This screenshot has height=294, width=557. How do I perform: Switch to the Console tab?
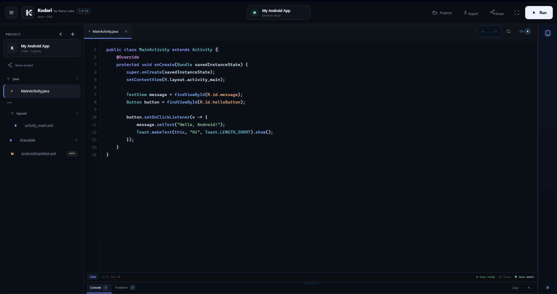(x=99, y=288)
